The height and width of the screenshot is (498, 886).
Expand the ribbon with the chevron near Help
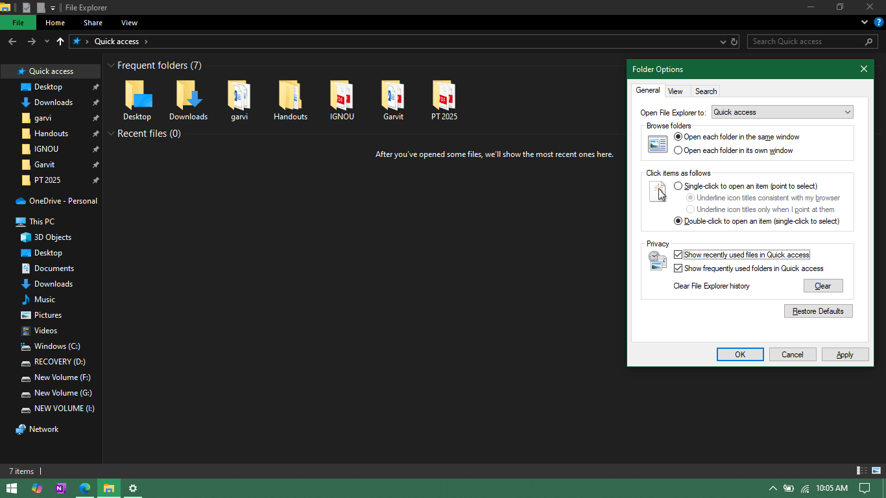(865, 22)
